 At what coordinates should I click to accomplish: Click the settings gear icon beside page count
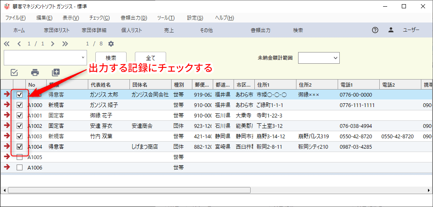pyautogui.click(x=111, y=44)
